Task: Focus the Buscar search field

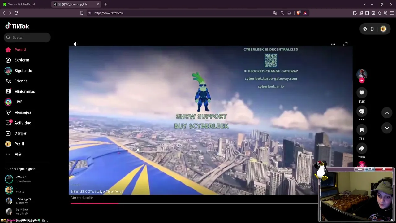Action: pyautogui.click(x=27, y=37)
